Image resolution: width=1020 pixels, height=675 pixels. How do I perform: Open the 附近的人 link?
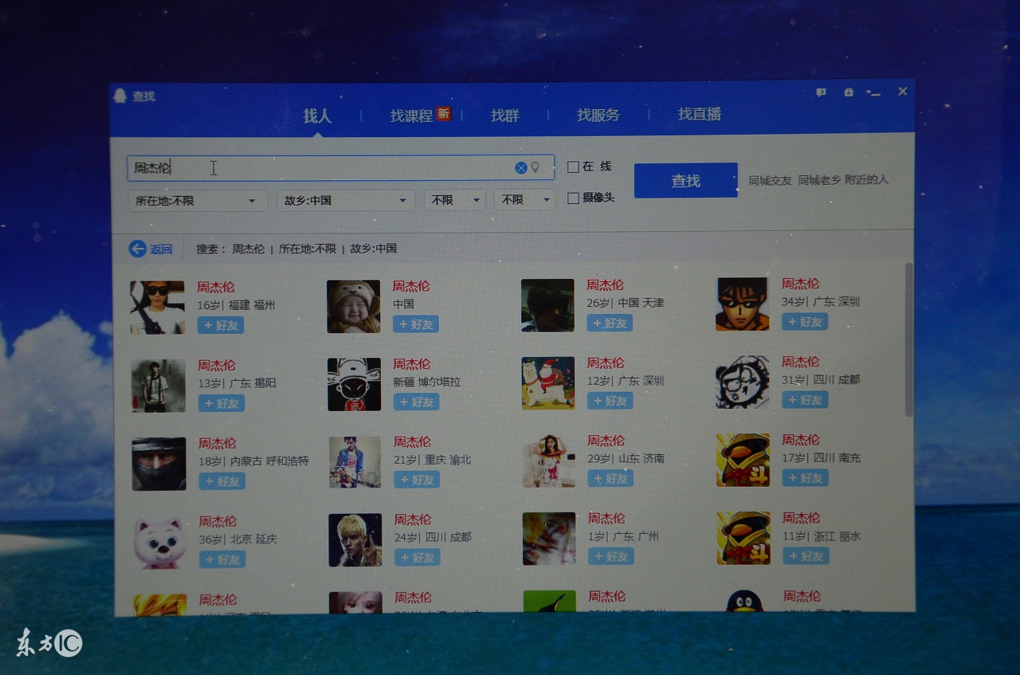pos(867,179)
